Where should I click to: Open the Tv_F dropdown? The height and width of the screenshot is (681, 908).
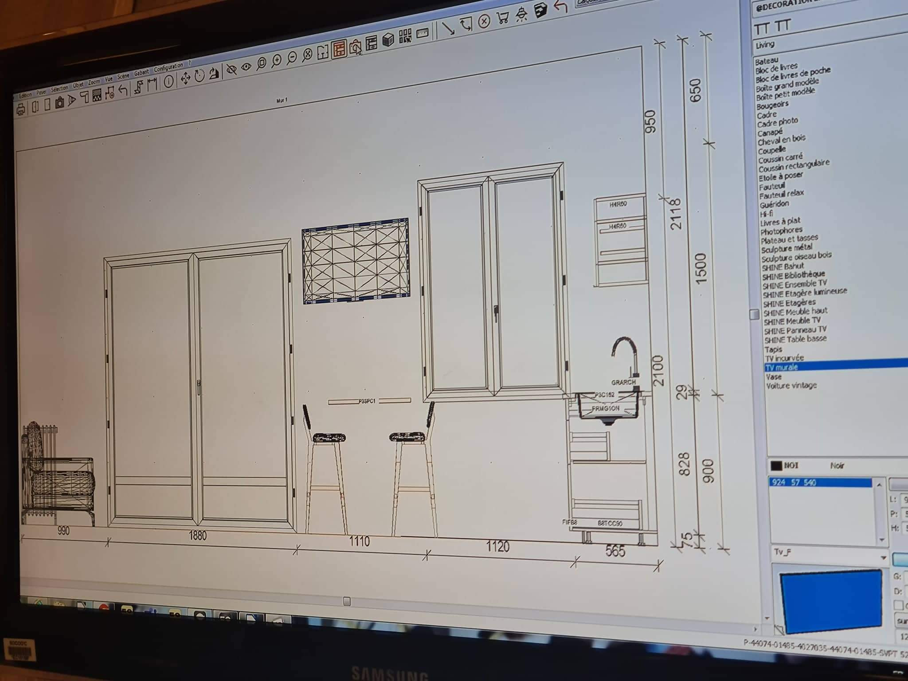(x=883, y=558)
